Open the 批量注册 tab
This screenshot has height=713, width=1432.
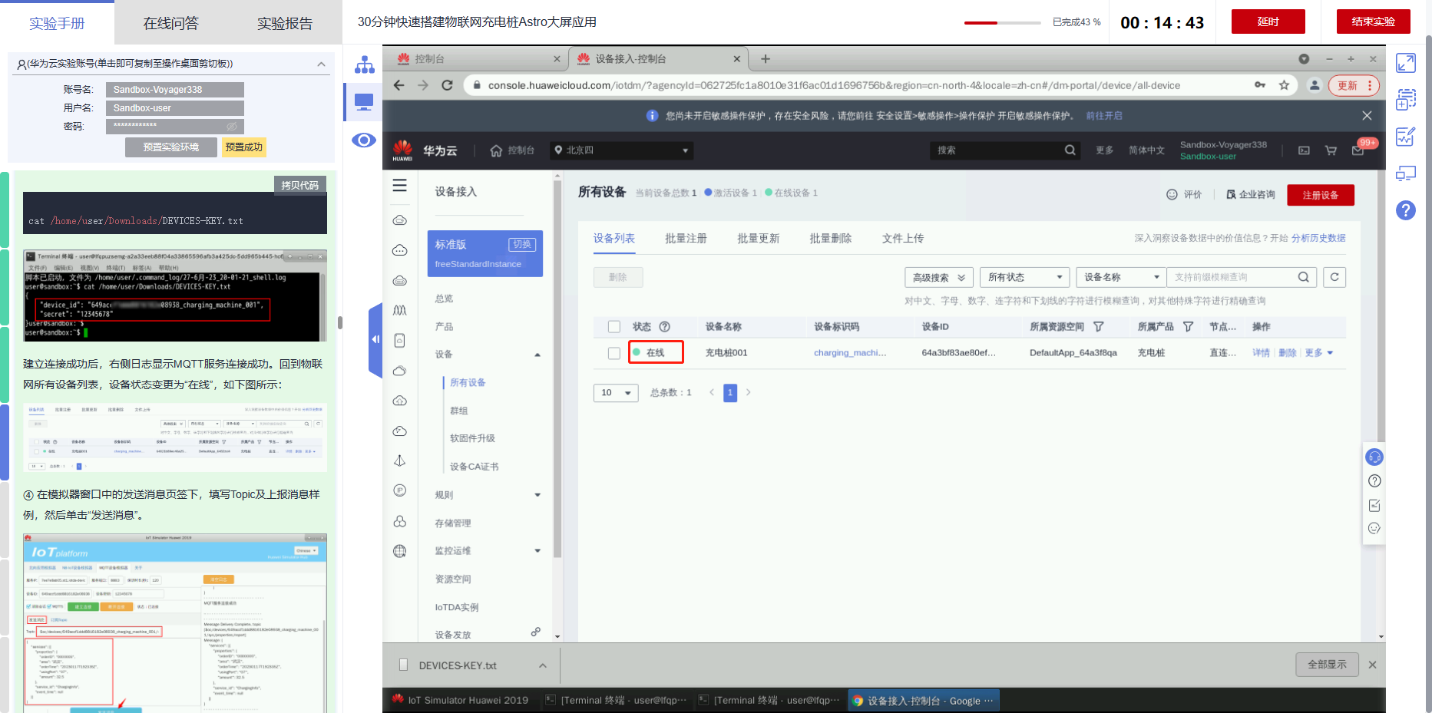(x=686, y=239)
